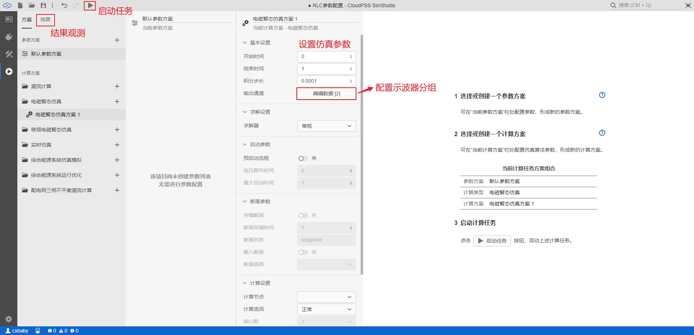Screen dimensions: 694x335
Task: Toggle the 预启动流程 switch
Action: [303, 158]
